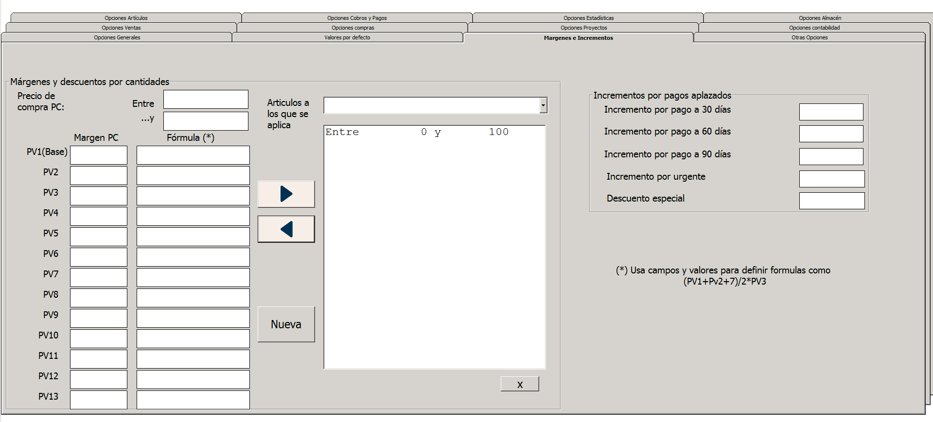This screenshot has height=422, width=933.
Task: Click the left arrow remove button
Action: point(286,229)
